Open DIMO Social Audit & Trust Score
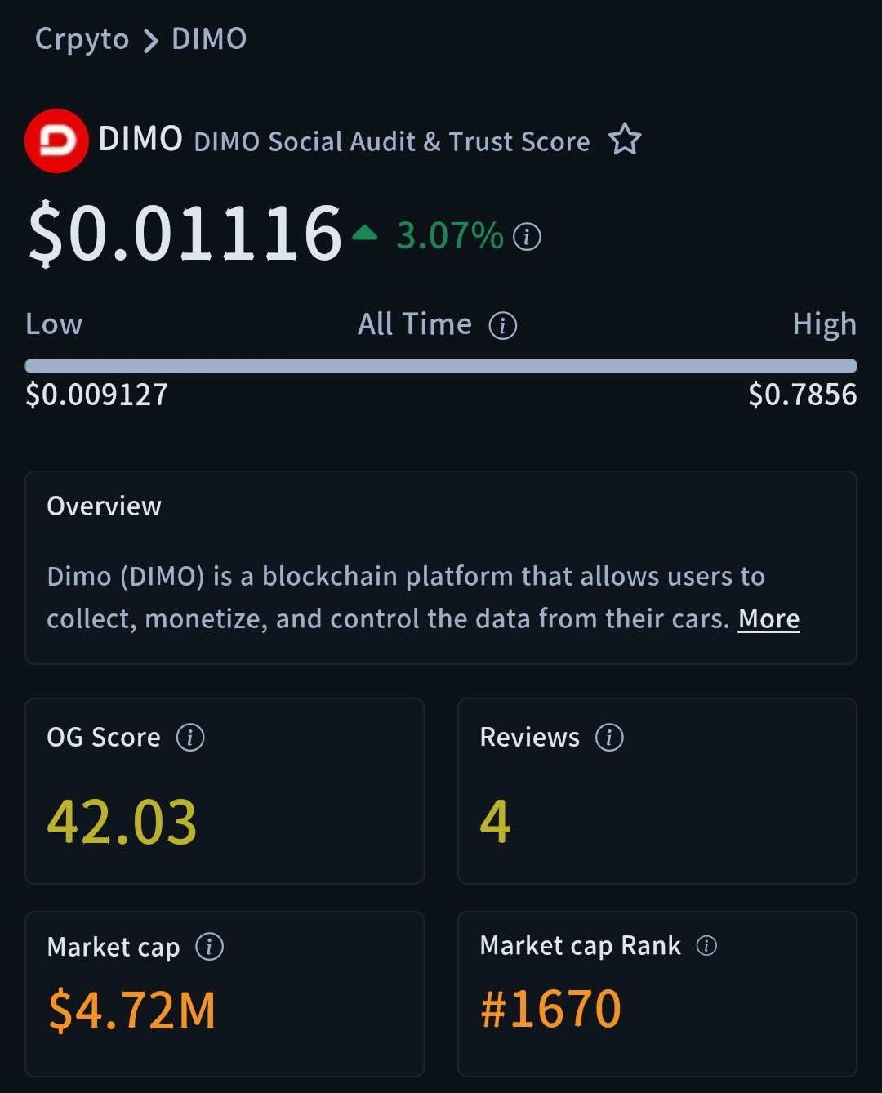 (391, 142)
